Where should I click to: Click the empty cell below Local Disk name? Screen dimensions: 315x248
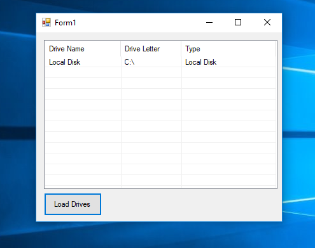tap(83, 72)
